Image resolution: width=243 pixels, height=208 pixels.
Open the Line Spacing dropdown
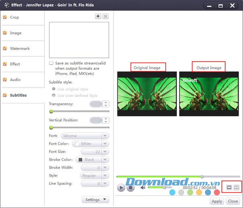(95, 184)
